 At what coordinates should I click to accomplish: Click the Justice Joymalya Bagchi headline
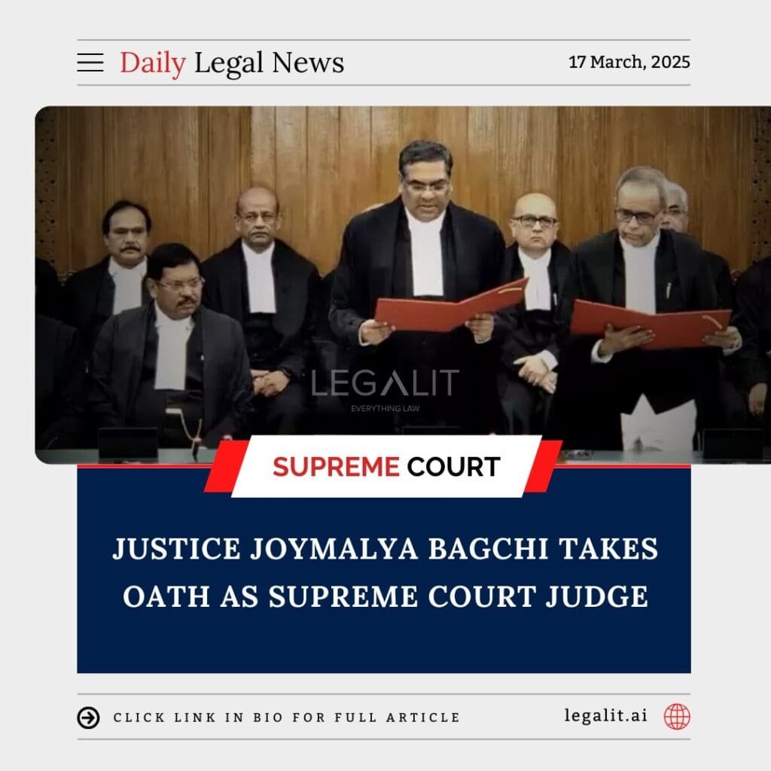pos(385,572)
